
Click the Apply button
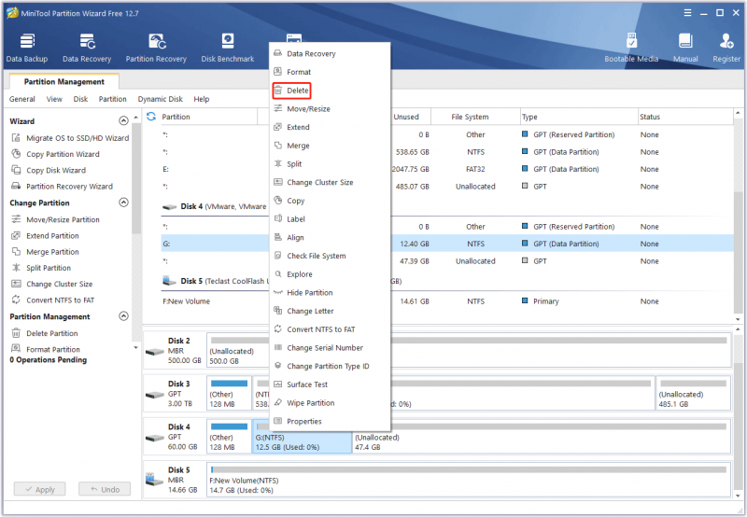39,489
